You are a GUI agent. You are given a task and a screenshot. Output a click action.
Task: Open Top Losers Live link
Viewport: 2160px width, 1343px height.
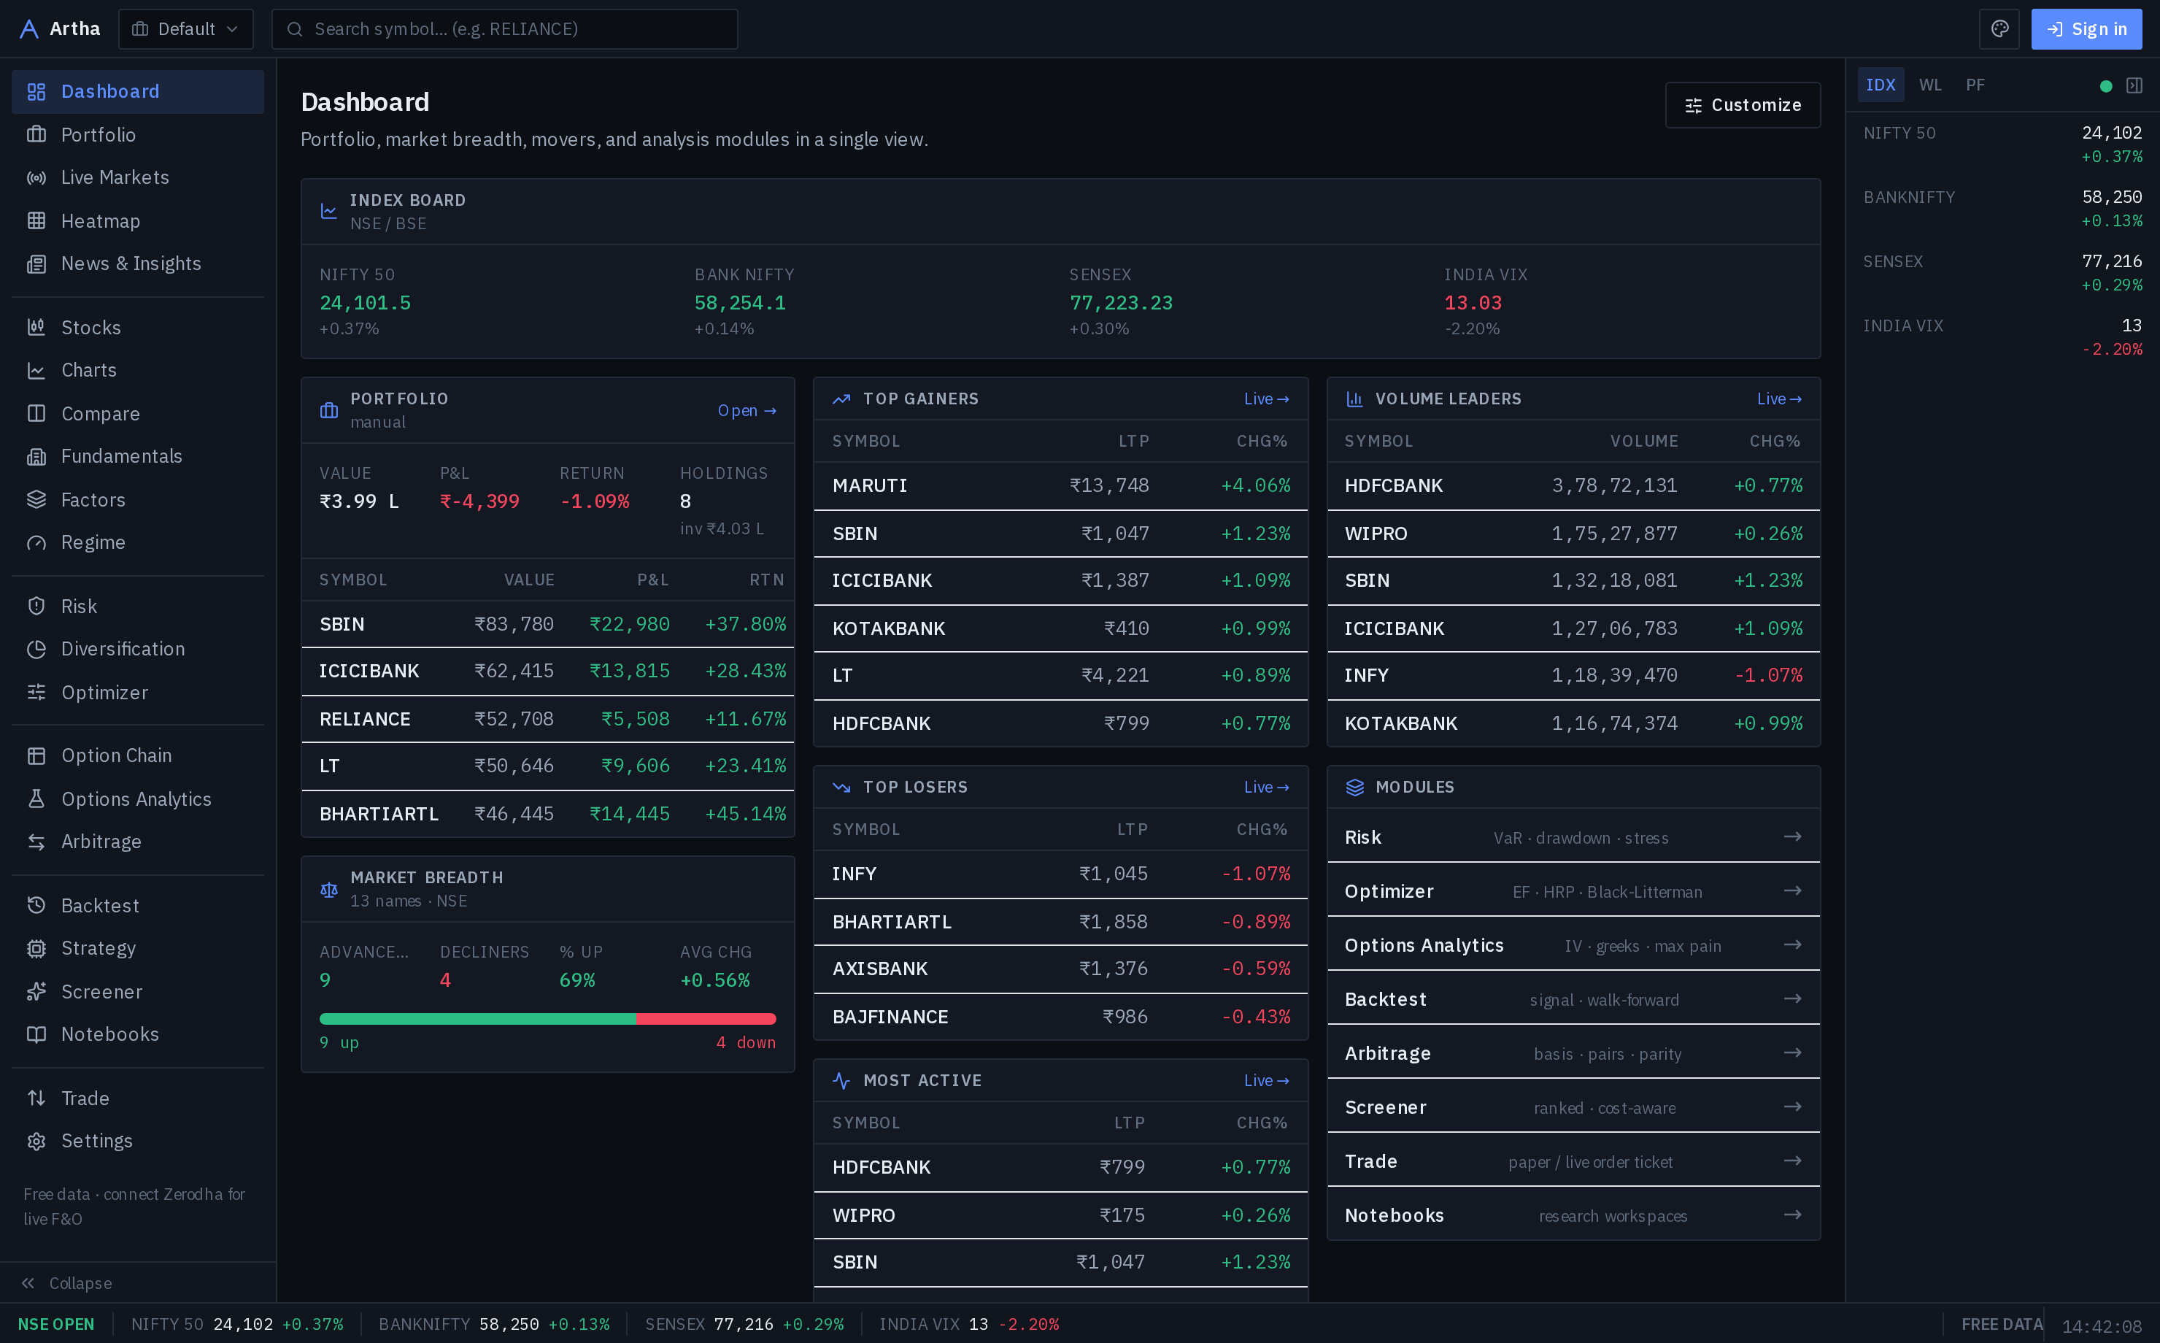pyautogui.click(x=1266, y=787)
